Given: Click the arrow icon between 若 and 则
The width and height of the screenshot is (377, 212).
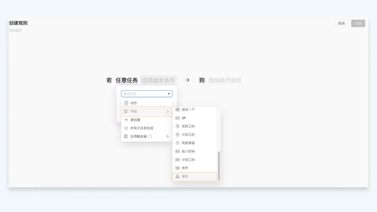Looking at the screenshot, I should [x=187, y=80].
